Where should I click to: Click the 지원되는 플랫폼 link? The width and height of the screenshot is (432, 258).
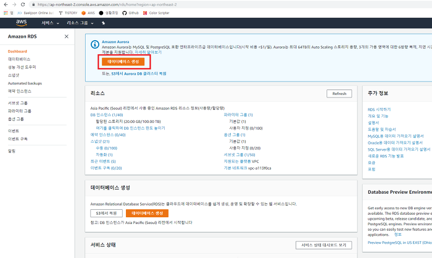[x=237, y=162]
